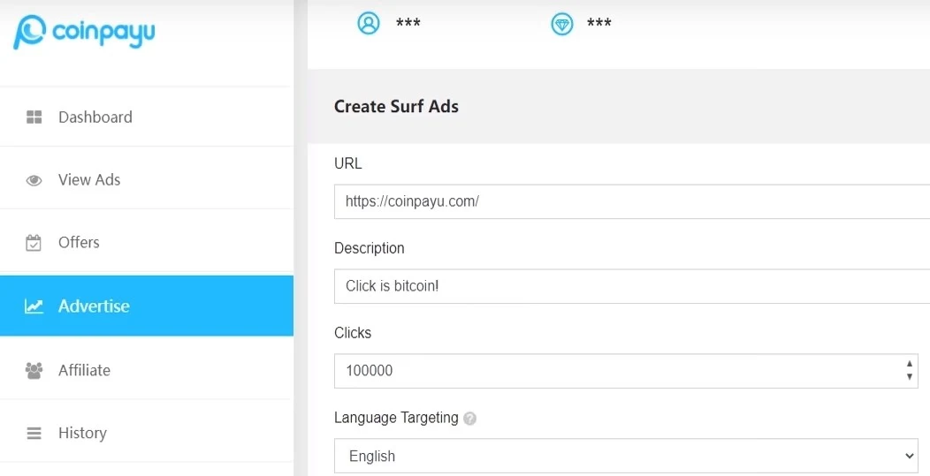Screen dimensions: 930x476
Task: Click the Dashboard grid icon
Action: pyautogui.click(x=34, y=117)
